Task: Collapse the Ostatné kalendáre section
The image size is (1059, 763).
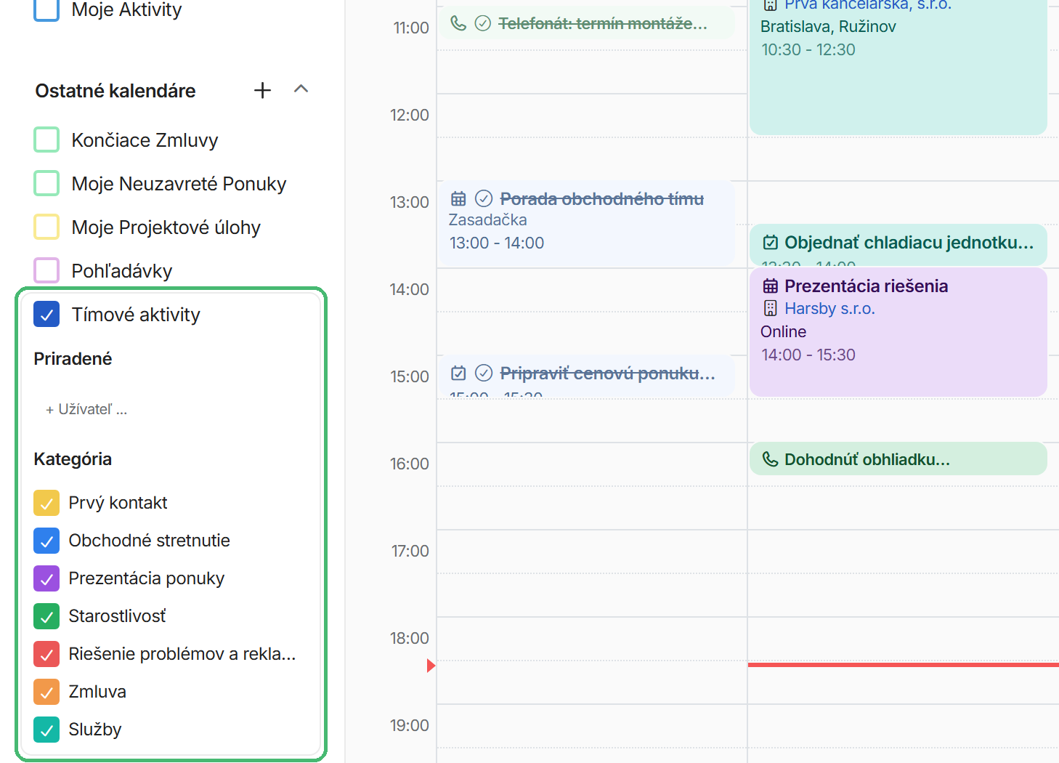Action: 301,89
